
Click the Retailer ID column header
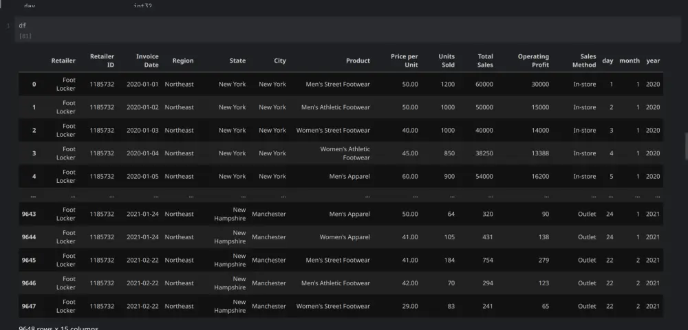coord(102,60)
